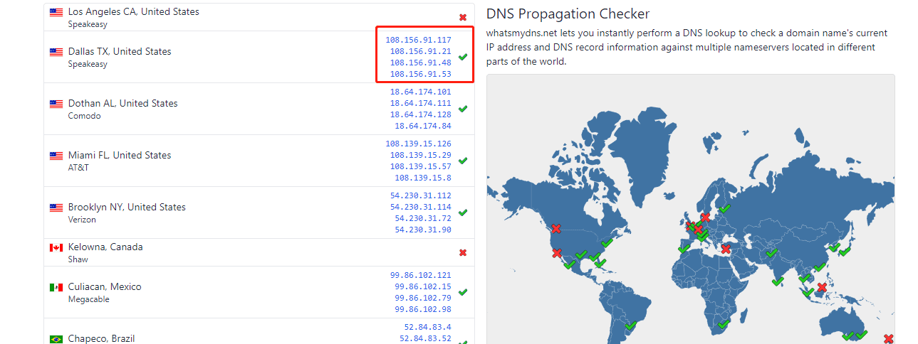Select the green check marker in South America

click(x=630, y=326)
